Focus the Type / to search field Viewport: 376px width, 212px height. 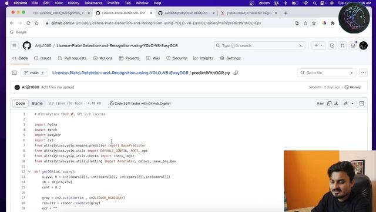[260, 45]
